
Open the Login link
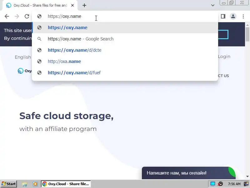224,57
